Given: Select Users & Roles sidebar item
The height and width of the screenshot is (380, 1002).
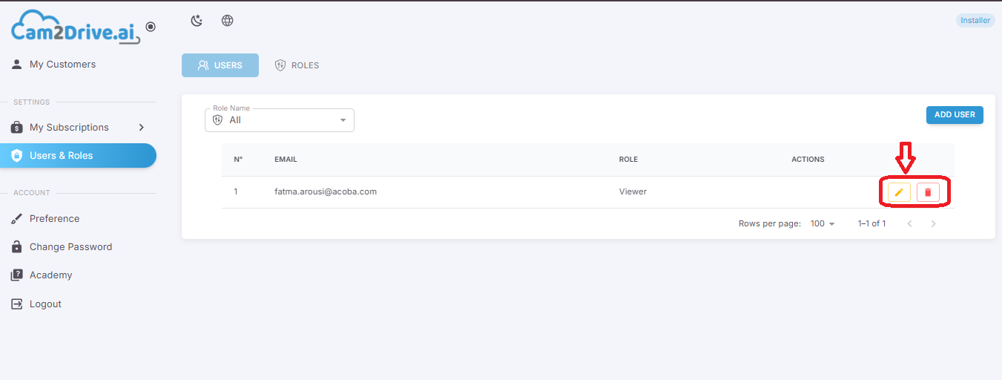Looking at the screenshot, I should coord(79,156).
